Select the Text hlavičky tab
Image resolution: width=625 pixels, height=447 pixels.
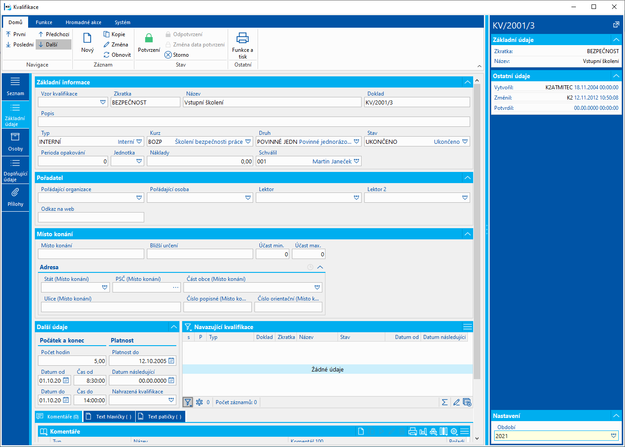point(109,417)
